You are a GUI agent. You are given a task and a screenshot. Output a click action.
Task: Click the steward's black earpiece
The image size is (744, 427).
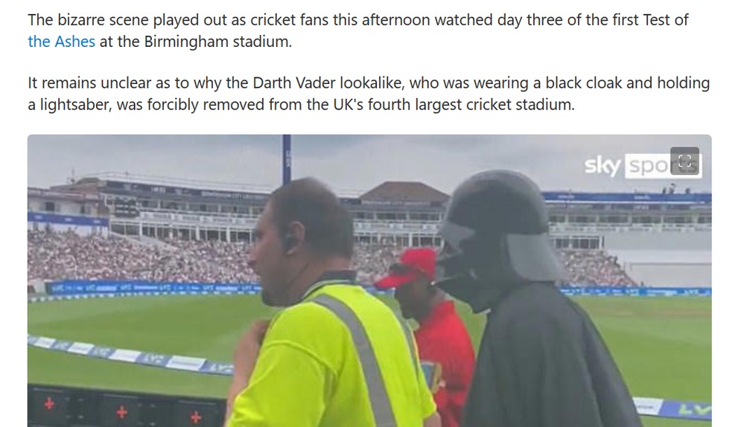click(x=288, y=243)
